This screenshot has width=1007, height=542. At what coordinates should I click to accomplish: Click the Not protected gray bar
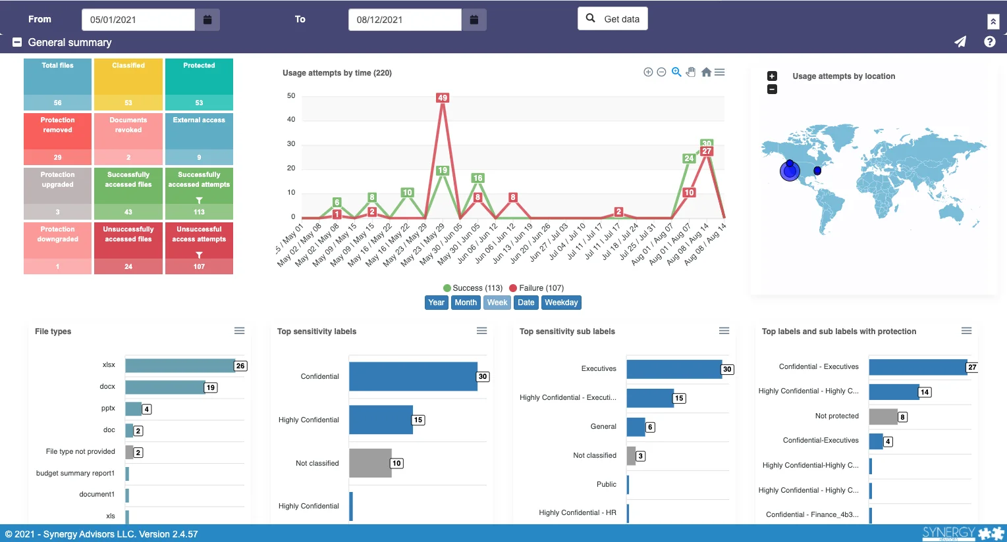coord(883,416)
